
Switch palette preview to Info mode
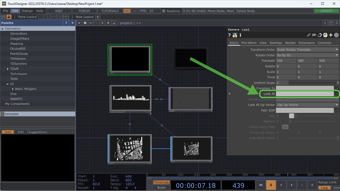tap(21, 132)
